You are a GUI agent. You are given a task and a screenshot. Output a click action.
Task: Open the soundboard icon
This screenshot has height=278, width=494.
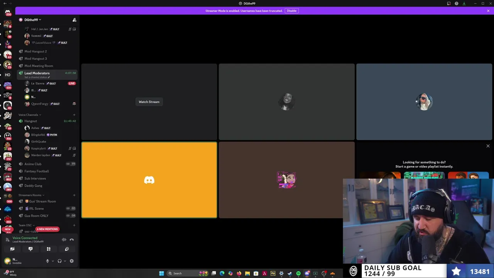(x=67, y=249)
